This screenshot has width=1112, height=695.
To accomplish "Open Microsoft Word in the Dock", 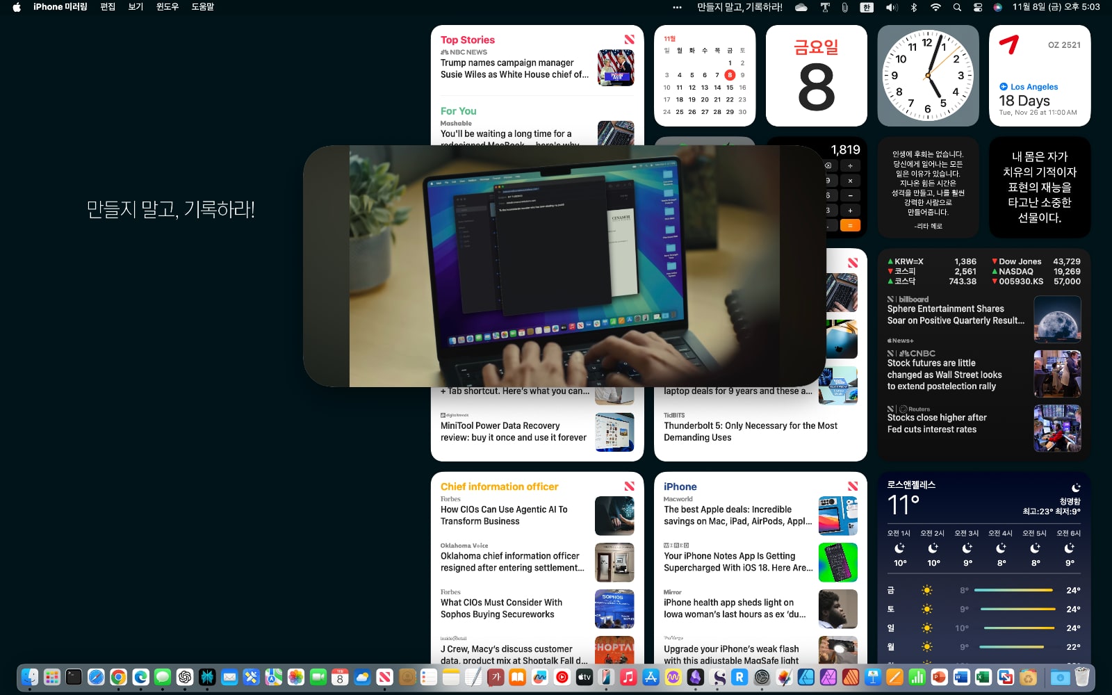I will (x=962, y=677).
